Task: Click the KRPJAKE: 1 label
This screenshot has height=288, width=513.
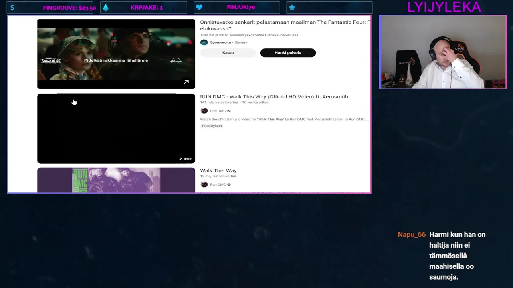Action: (x=147, y=8)
